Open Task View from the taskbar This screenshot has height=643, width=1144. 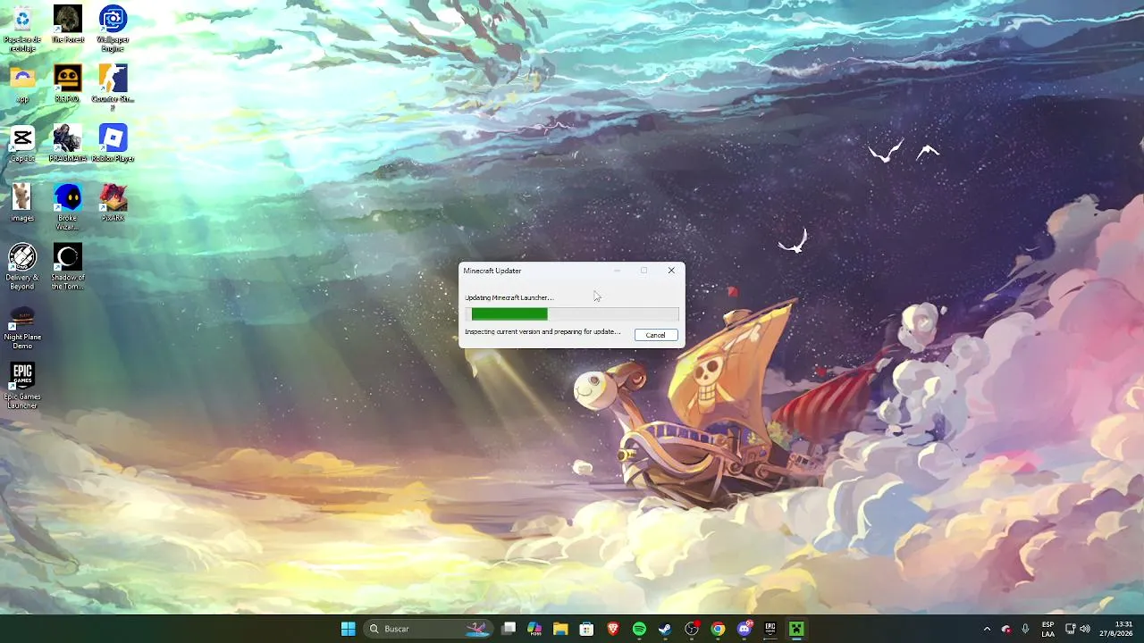509,629
